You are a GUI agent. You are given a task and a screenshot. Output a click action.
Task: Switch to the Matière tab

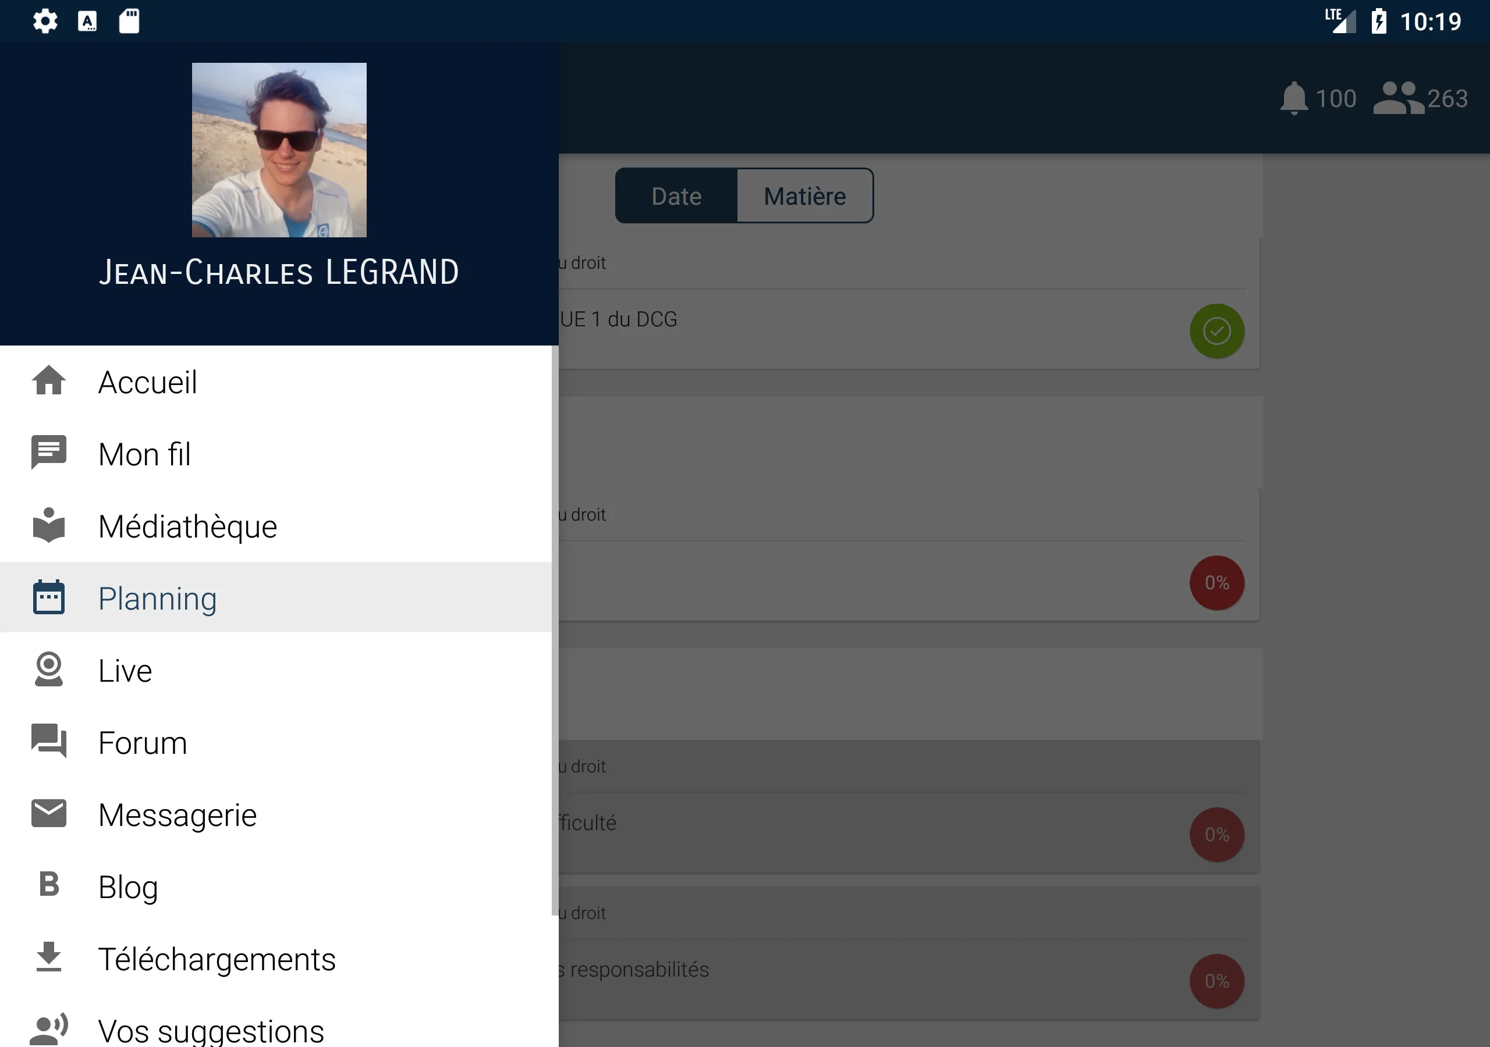[805, 195]
